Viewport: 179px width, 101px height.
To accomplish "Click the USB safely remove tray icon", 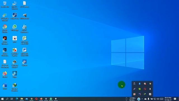I will [x=134, y=84].
